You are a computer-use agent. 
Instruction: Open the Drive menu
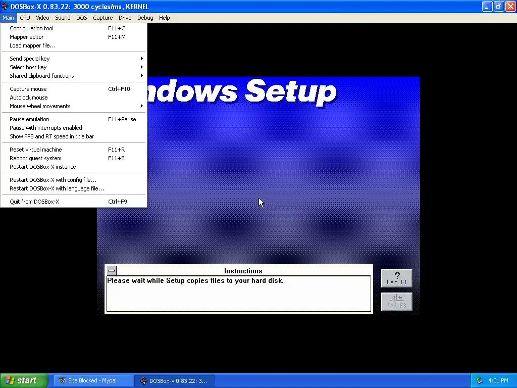pyautogui.click(x=125, y=18)
